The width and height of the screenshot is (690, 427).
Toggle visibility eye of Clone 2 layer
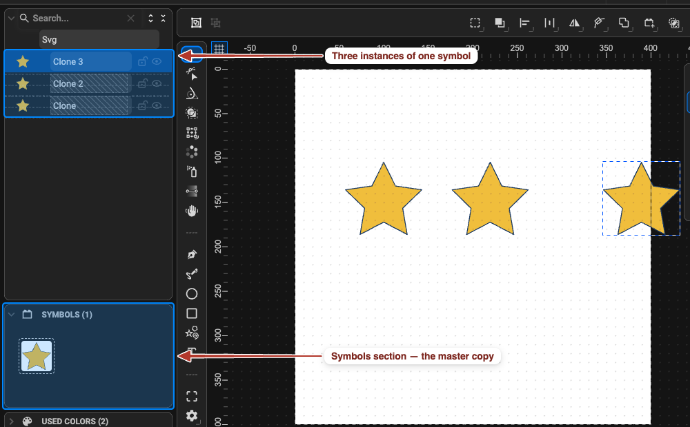point(157,83)
